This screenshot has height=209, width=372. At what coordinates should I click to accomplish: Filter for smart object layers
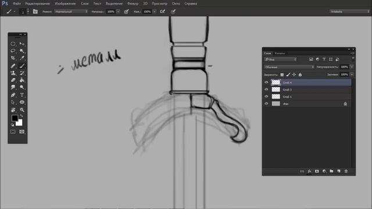click(x=337, y=59)
